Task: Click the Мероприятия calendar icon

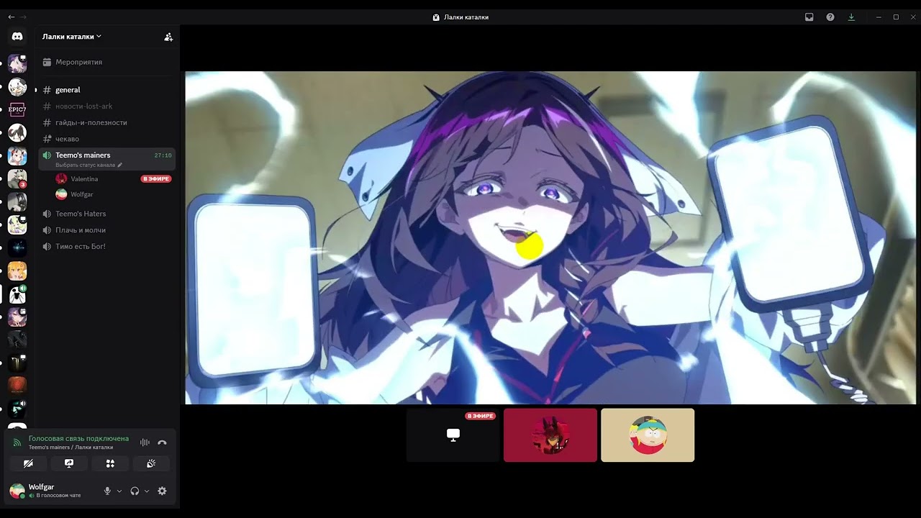Action: point(47,62)
